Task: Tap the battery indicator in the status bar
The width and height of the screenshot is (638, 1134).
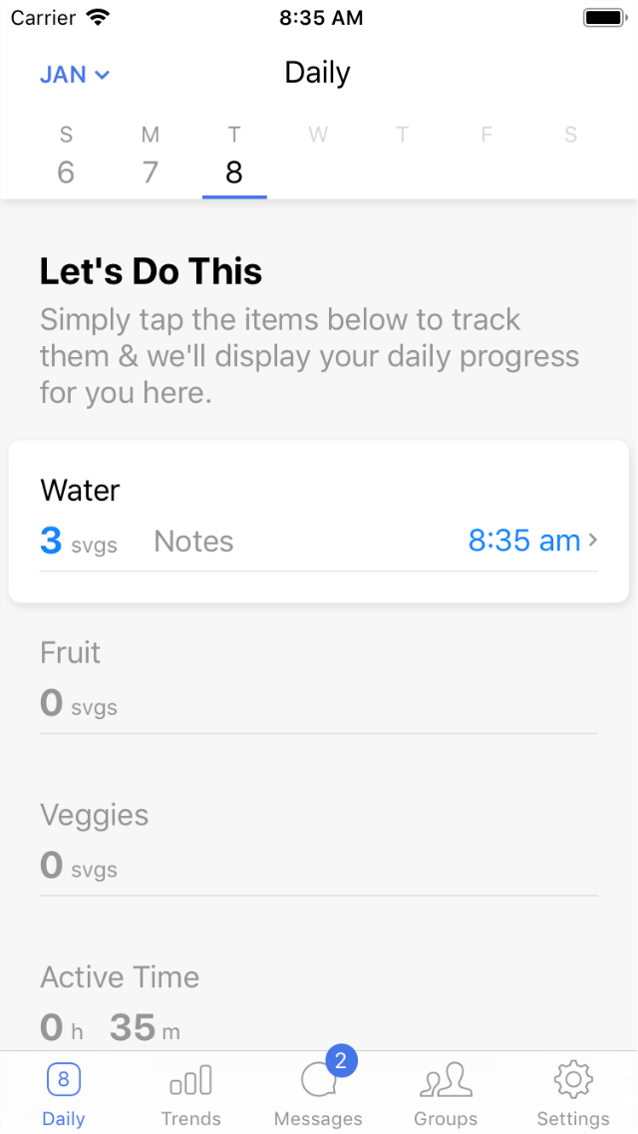Action: click(601, 16)
